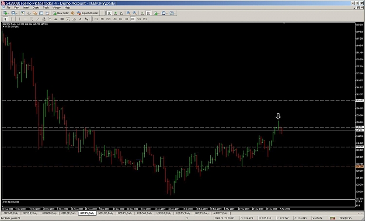Screen dimensions: 365x221
Task: Select the H4 timeframe
Action: point(127,19)
